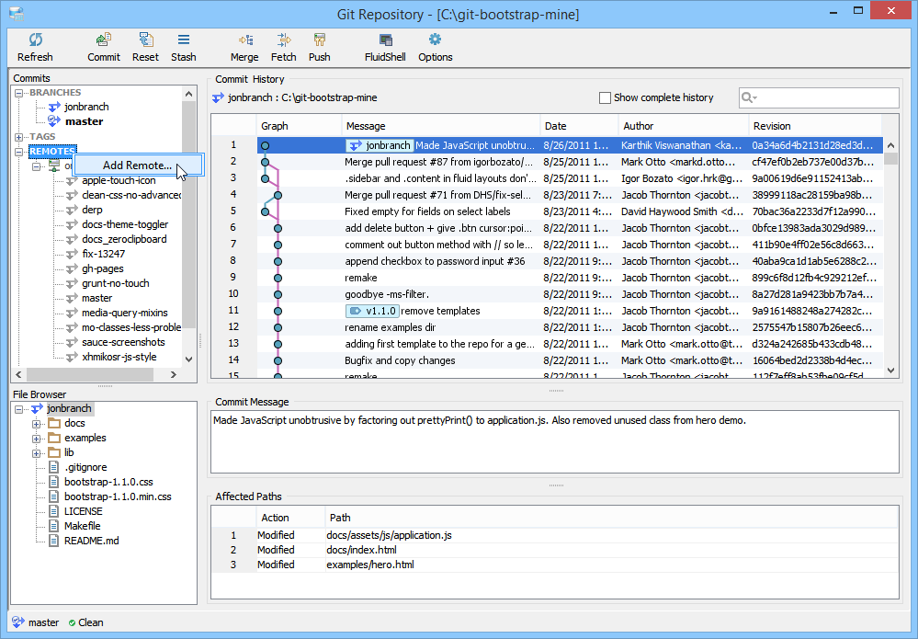Launch FluidShell from the toolbar
918x639 pixels.
[x=385, y=40]
